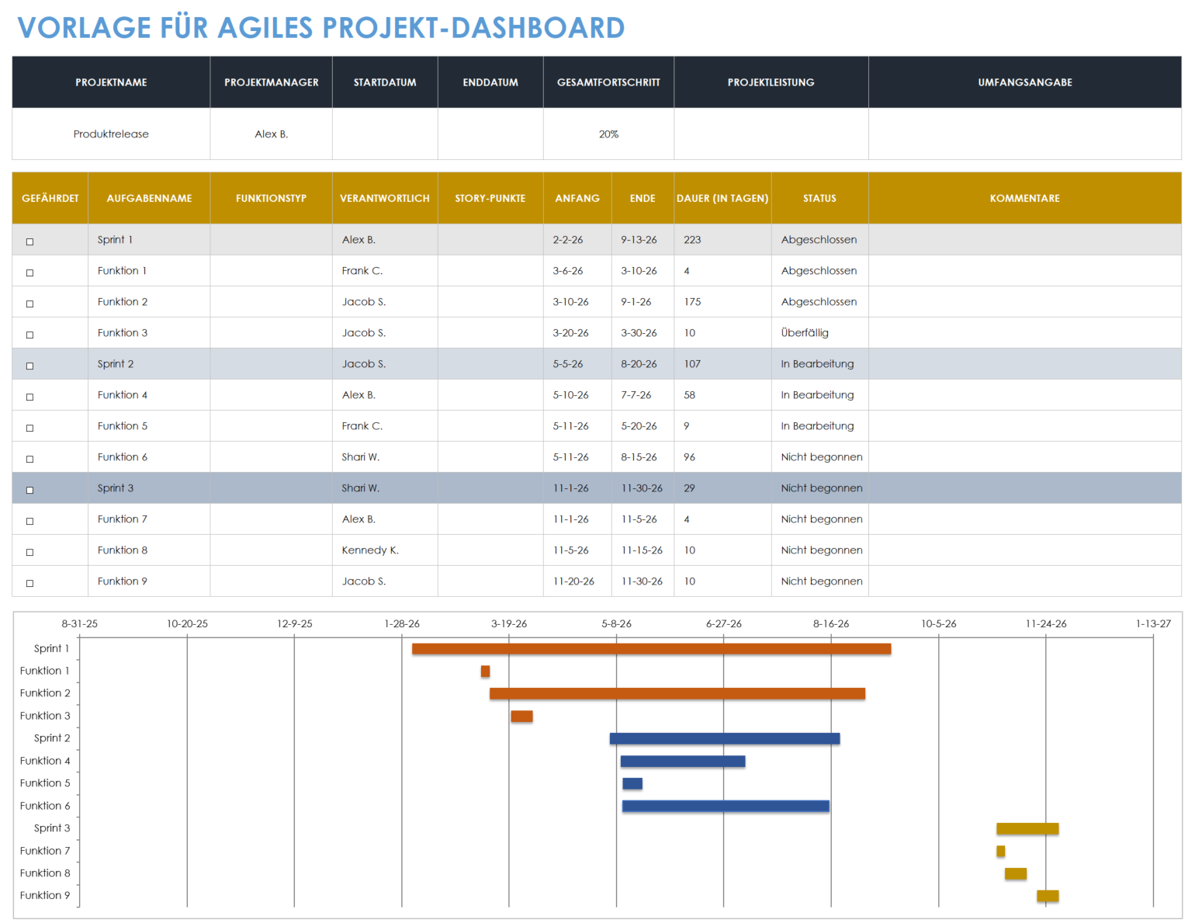Viewport: 1195px width, 923px height.
Task: Click the 11-24-26 axis date label
Action: [x=1046, y=624]
